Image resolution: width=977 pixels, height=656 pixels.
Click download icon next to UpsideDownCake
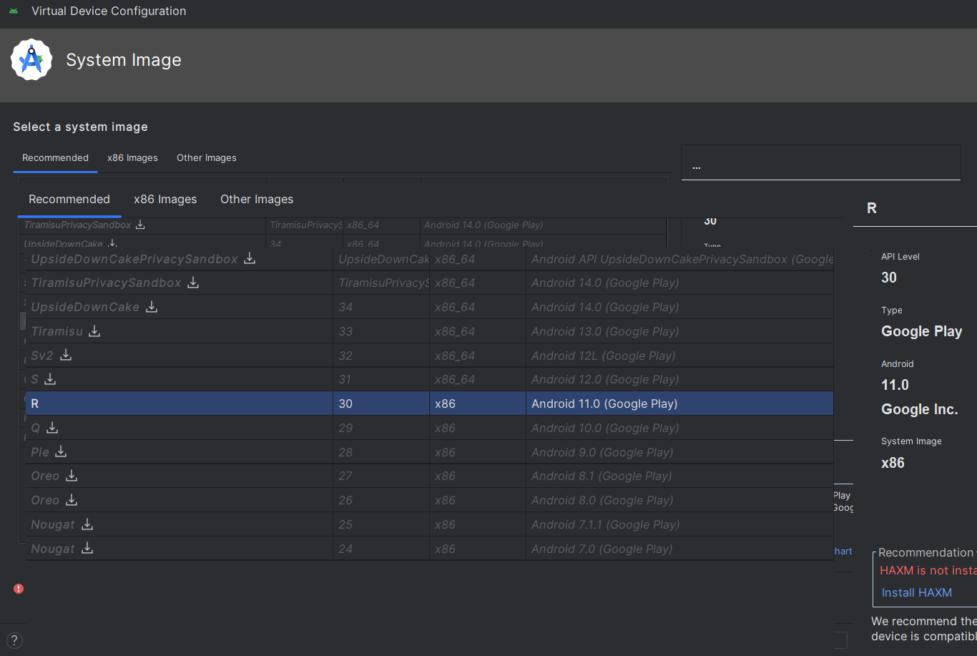coord(152,307)
